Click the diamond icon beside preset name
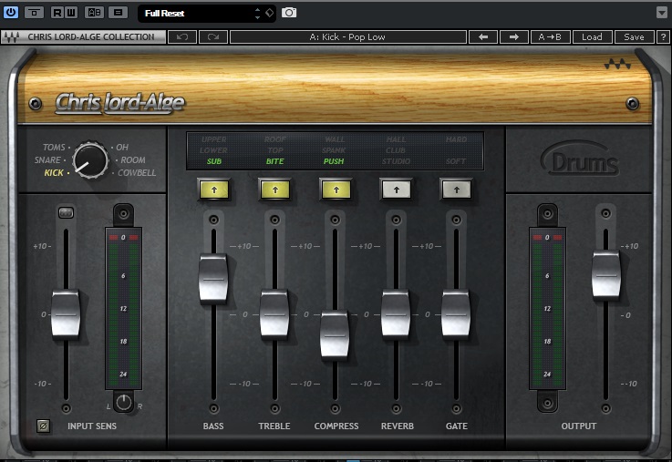 [x=270, y=13]
